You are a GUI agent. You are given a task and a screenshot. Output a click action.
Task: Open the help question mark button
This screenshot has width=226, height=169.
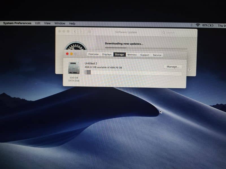click(189, 70)
